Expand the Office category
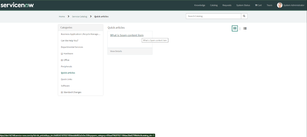The height and width of the screenshot is (137, 307). pyautogui.click(x=62, y=60)
